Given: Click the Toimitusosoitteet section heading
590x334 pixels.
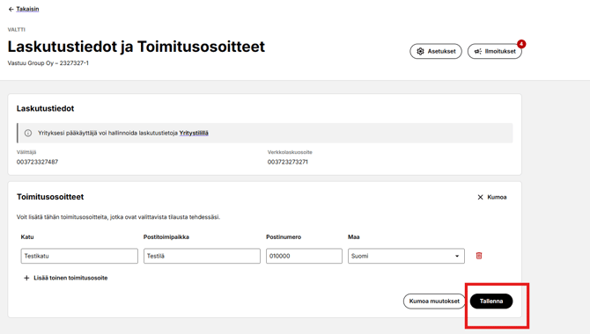Looking at the screenshot, I should 50,197.
